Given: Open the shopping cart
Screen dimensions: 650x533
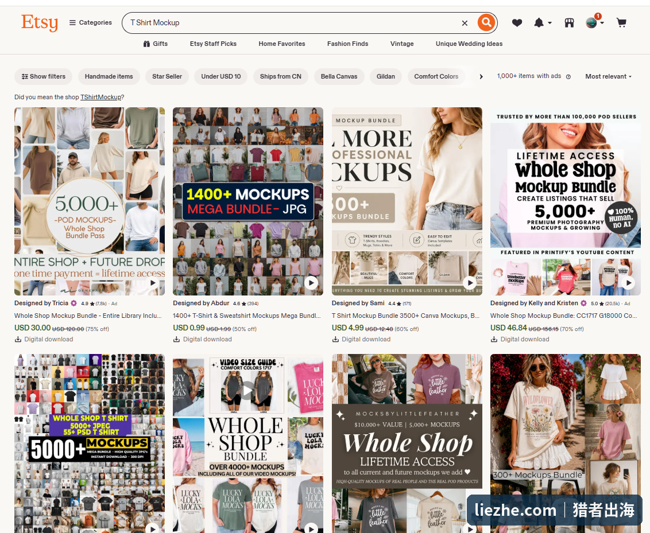Looking at the screenshot, I should 621,23.
